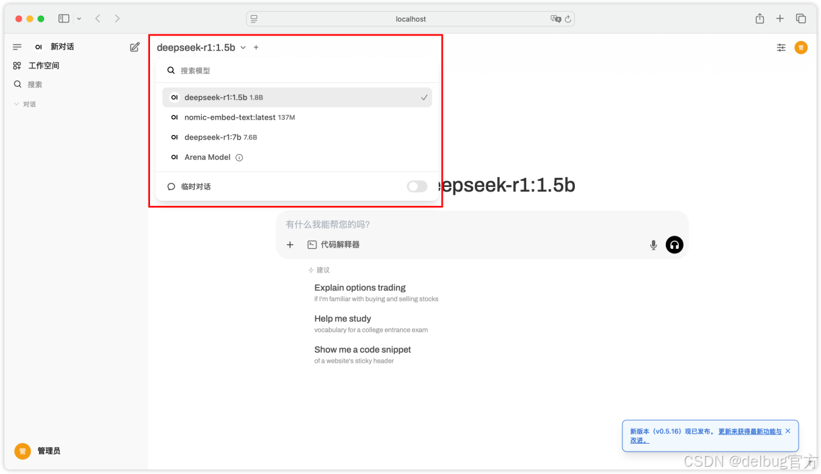The height and width of the screenshot is (474, 821).
Task: Open Safari share icon
Action: point(760,18)
